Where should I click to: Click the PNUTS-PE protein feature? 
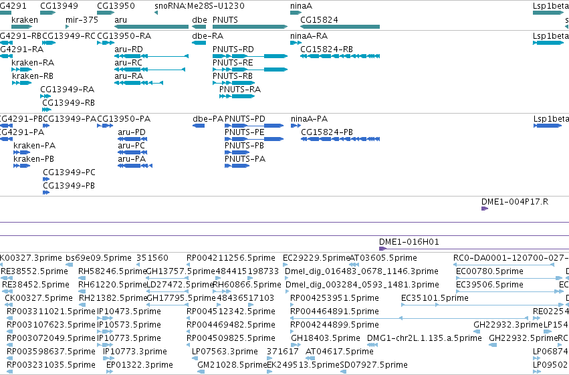[x=254, y=139]
